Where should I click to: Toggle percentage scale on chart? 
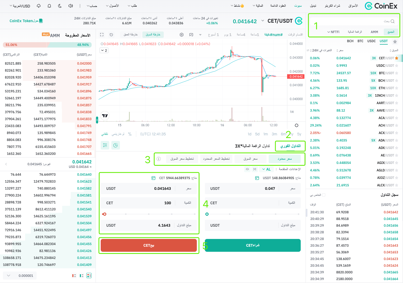click(130, 134)
